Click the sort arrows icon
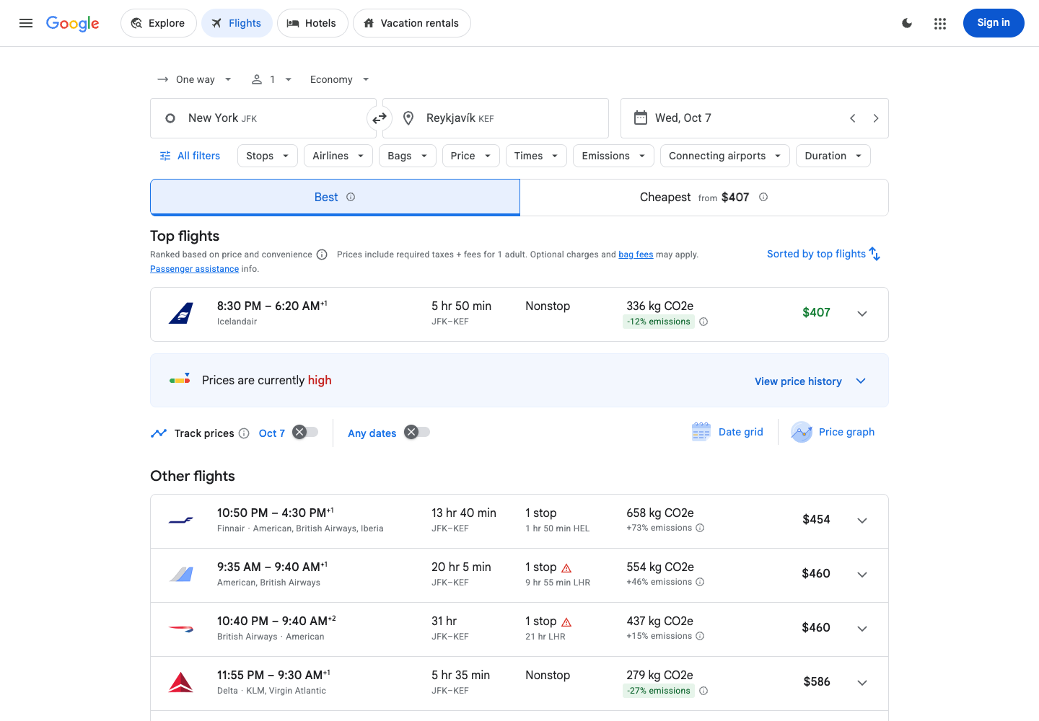 [874, 254]
